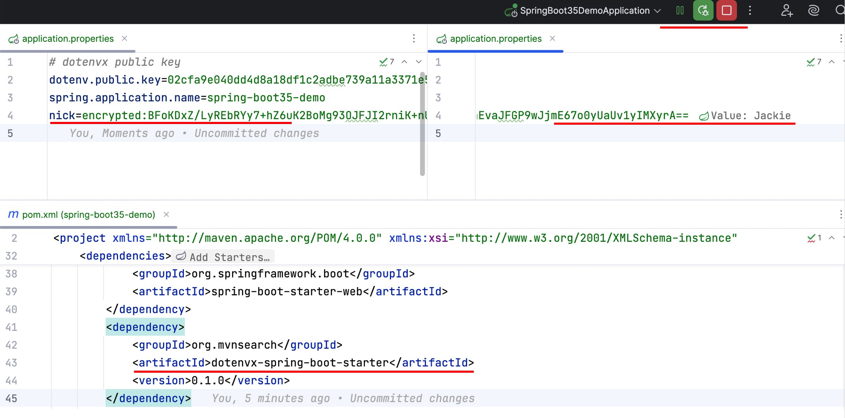Viewport: 845px width, 418px height.
Task: Click the left editor vertical scrollbar
Action: [422, 124]
